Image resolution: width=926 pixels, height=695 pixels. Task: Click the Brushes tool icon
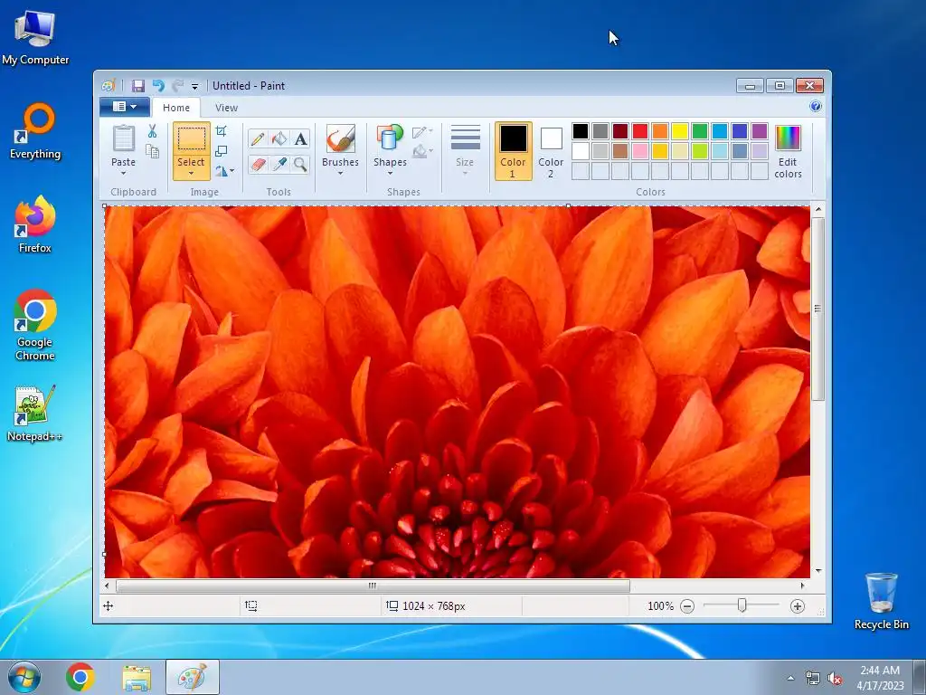click(340, 138)
